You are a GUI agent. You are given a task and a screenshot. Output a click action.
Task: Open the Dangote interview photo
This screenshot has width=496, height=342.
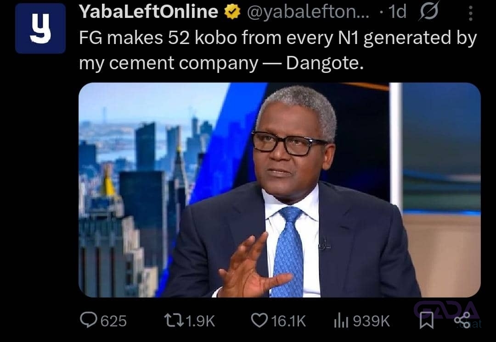tap(280, 190)
